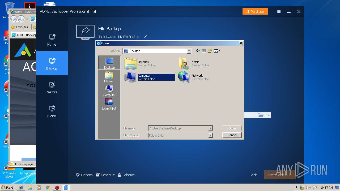Open the Schedule settings
The height and width of the screenshot is (191, 340).
point(105,175)
